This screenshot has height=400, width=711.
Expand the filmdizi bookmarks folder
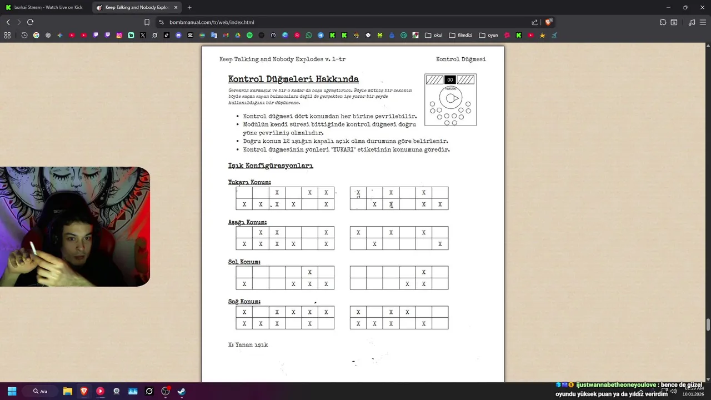click(x=460, y=35)
